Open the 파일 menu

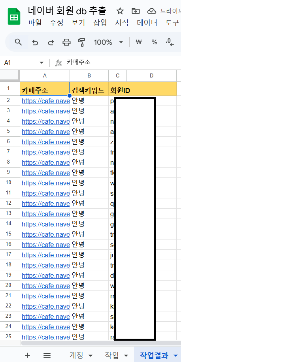click(35, 23)
